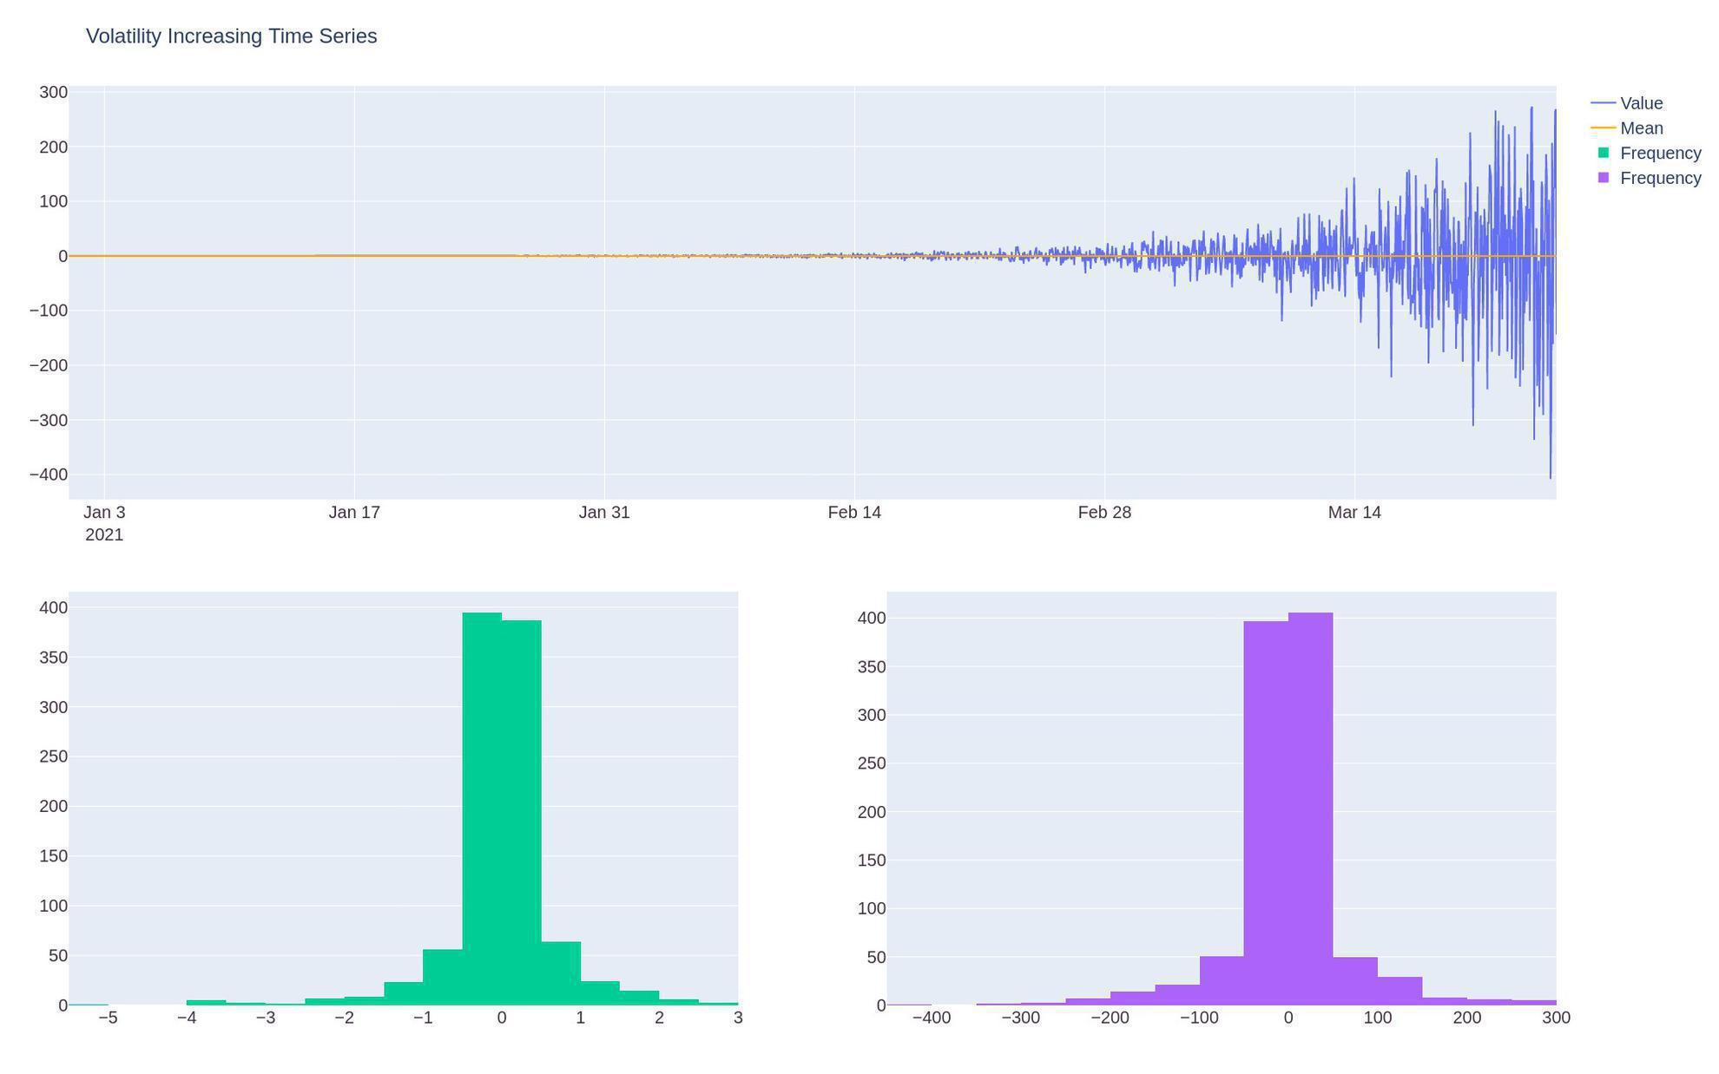Toggle visibility of the Value series

point(1641,102)
